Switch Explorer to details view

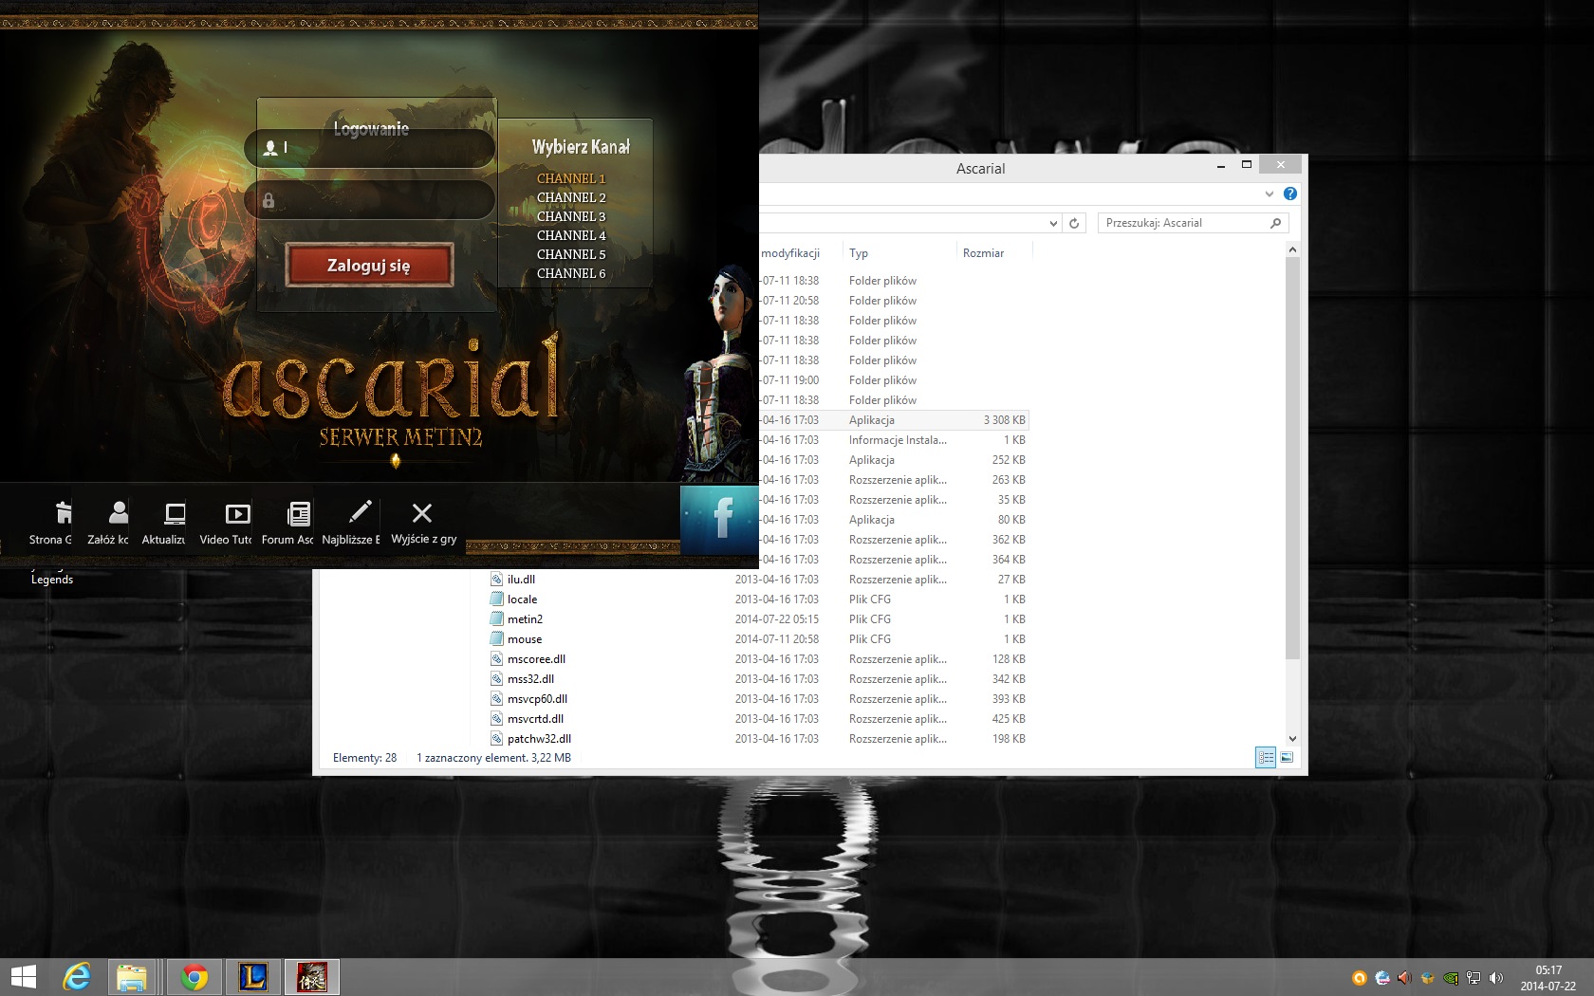[1266, 757]
